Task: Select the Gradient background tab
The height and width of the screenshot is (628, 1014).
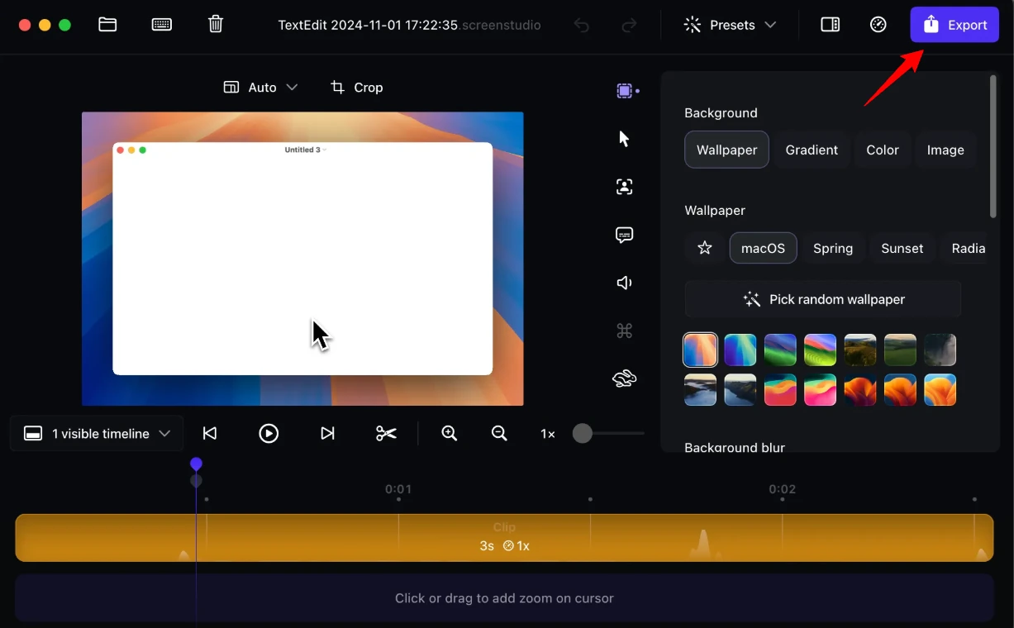Action: pos(812,150)
